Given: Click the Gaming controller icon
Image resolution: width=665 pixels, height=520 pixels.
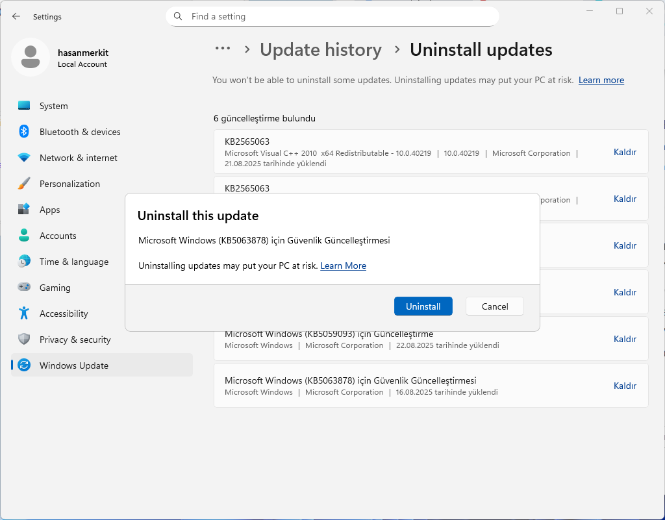Looking at the screenshot, I should (24, 287).
